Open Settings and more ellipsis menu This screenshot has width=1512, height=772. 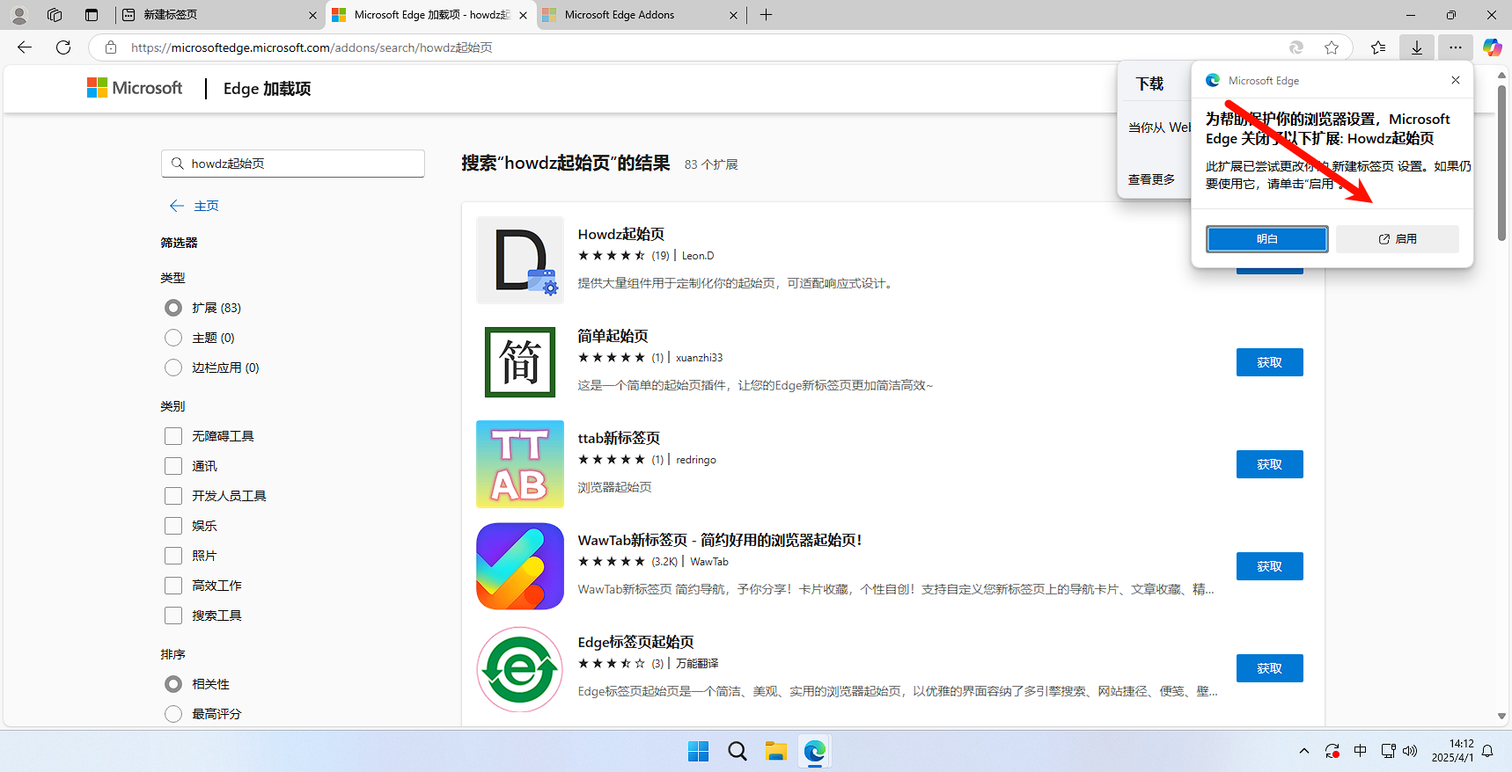1456,47
